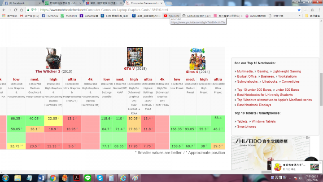Reload the page with the refresh icon
Screen dimensions: 323x182
[16, 10]
